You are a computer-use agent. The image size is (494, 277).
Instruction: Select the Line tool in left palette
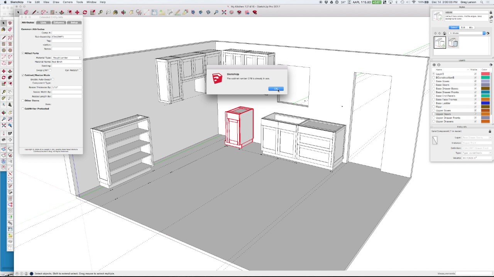[3, 37]
